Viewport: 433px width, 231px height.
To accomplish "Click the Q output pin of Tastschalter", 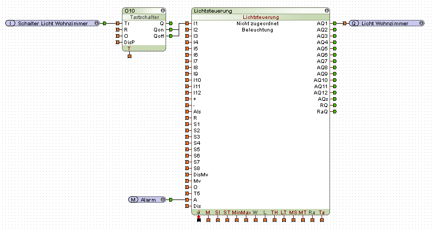I will coord(171,24).
